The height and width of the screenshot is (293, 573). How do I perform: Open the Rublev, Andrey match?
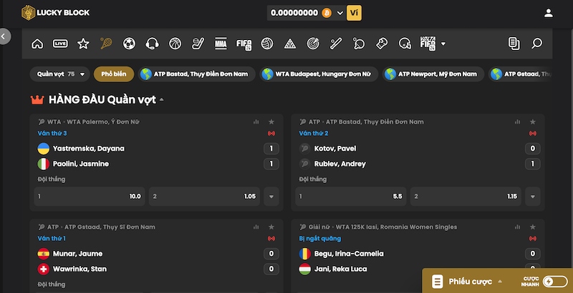340,164
